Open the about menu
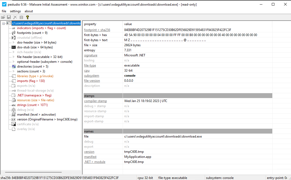Viewport: 291px width, 180px height. (x=28, y=11)
